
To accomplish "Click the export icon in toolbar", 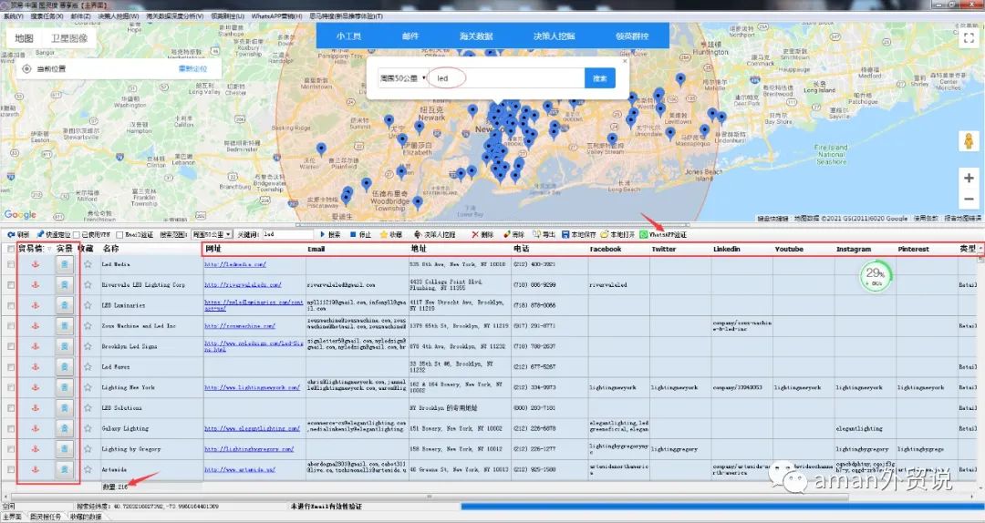I will click(536, 234).
